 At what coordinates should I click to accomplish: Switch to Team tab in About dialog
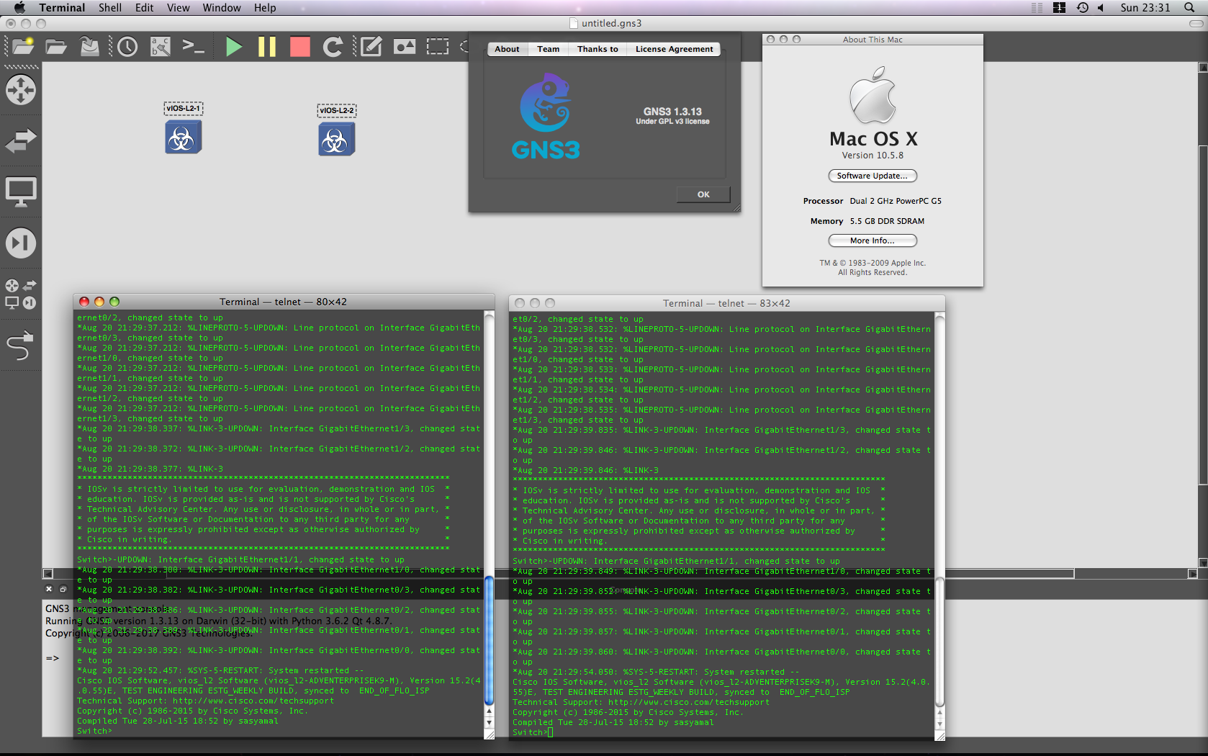tap(548, 49)
